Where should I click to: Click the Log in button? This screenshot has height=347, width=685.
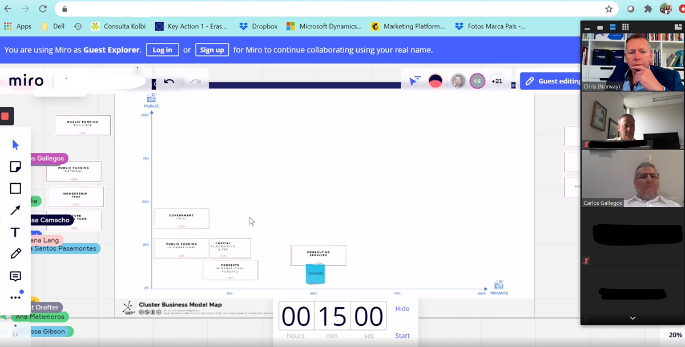coord(162,50)
